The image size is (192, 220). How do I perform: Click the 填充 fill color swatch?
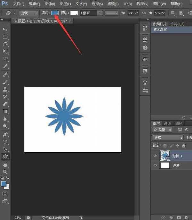pos(55,13)
